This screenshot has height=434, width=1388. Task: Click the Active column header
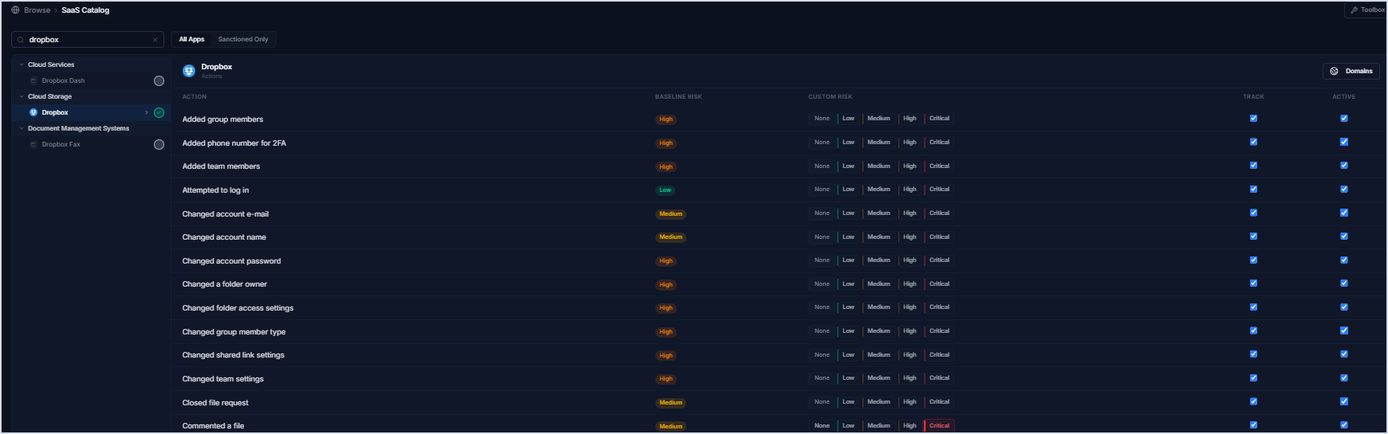pyautogui.click(x=1344, y=97)
